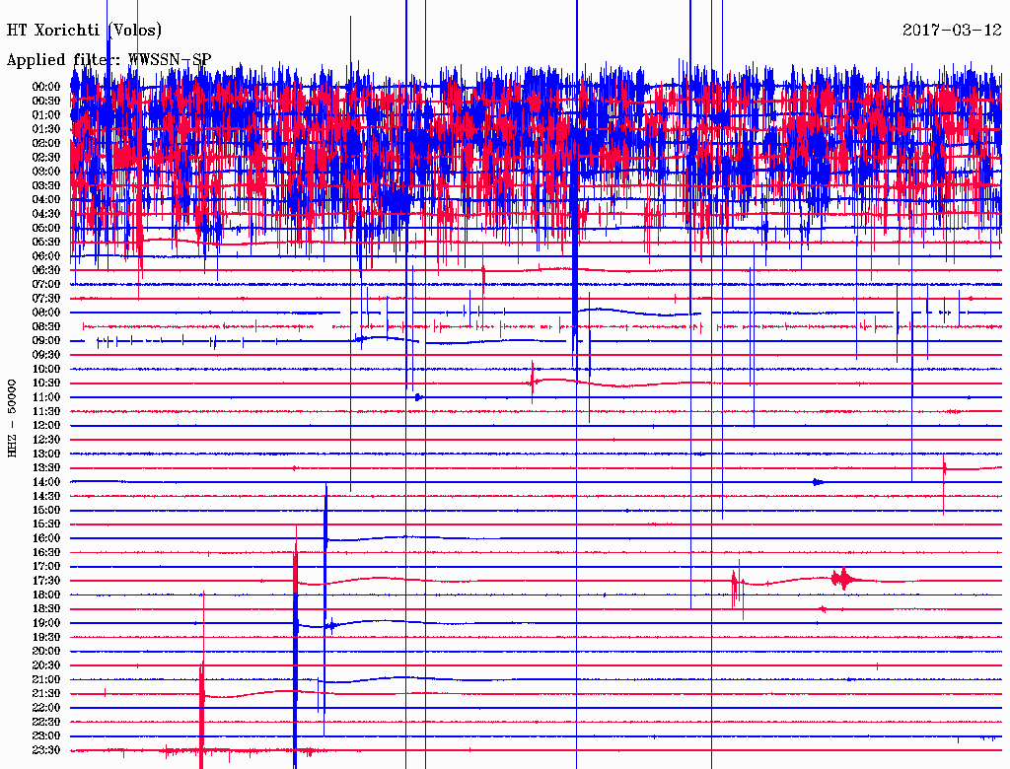The height and width of the screenshot is (769, 1010).
Task: Mark the wavelet burst on the 17:30 trace
Action: pos(844,580)
